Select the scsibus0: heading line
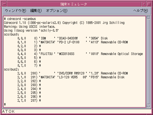Viewport: 153px width, 115px height. coord(11,34)
